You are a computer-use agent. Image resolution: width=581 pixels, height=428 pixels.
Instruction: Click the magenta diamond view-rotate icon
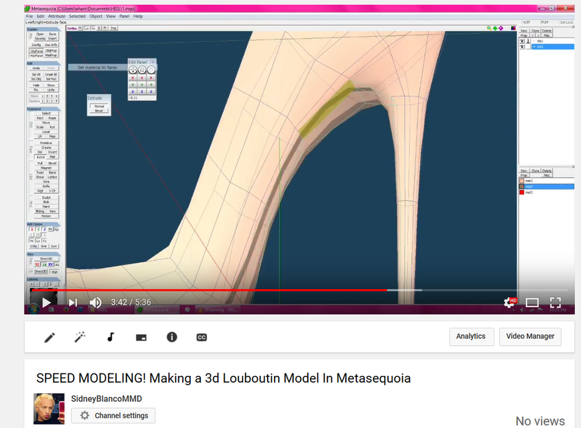point(501,28)
